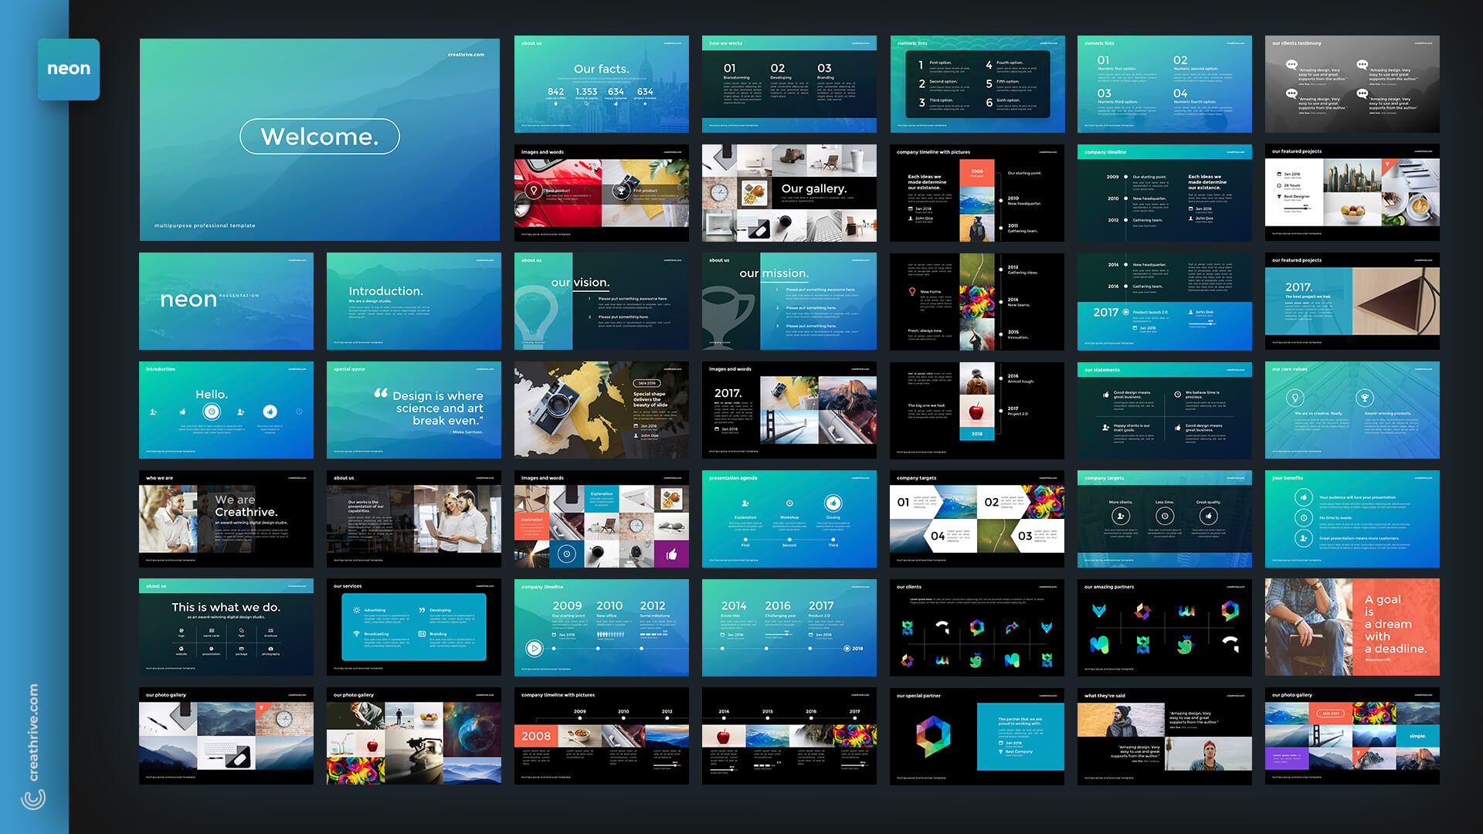The height and width of the screenshot is (834, 1483).
Task: Open the vertical creathrive.com sidebar link
Action: point(33,731)
